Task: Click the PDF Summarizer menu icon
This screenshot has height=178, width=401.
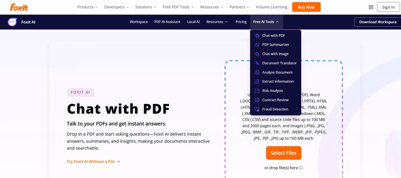Action: pos(257,44)
